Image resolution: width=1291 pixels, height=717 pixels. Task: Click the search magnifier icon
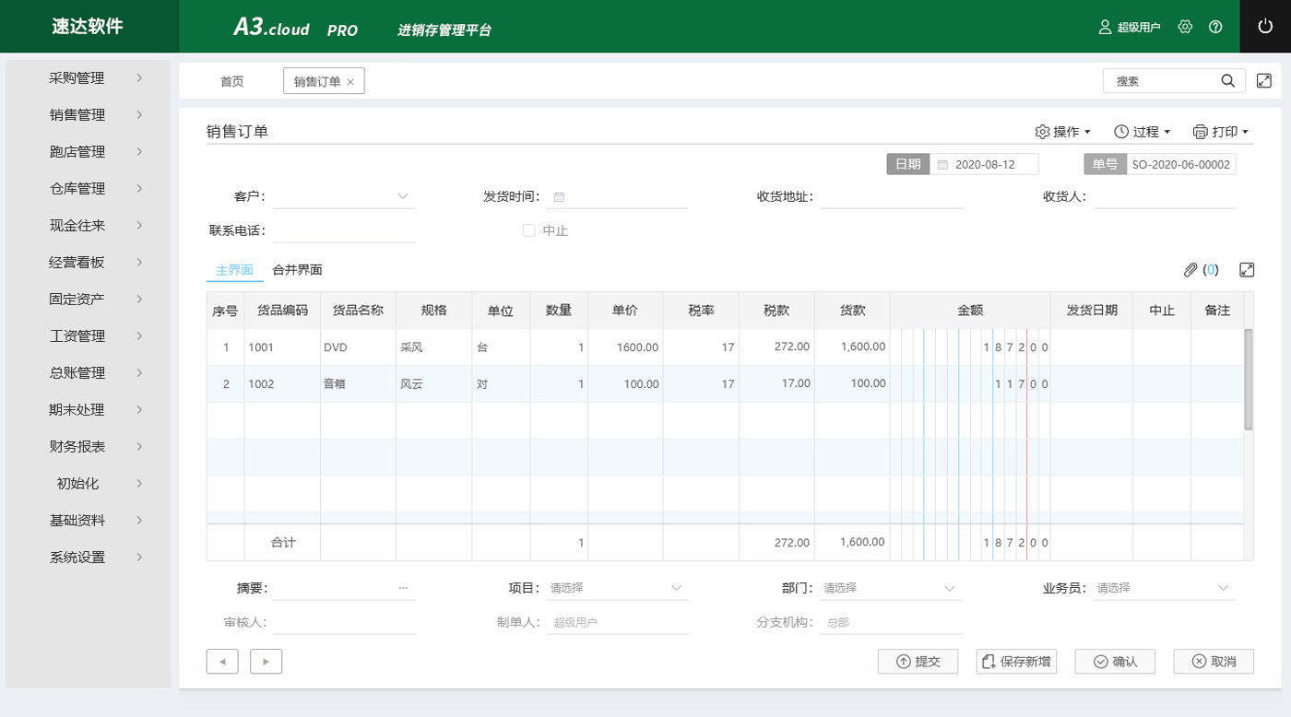click(x=1228, y=80)
